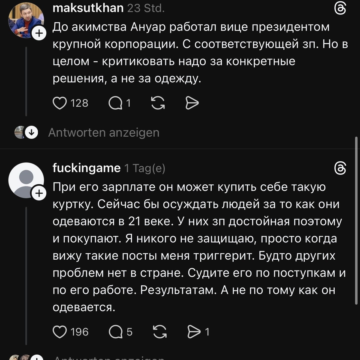Viewport: 360px width, 360px height.
Task: Click the down-arrow reply expander icon
Action: (x=31, y=133)
